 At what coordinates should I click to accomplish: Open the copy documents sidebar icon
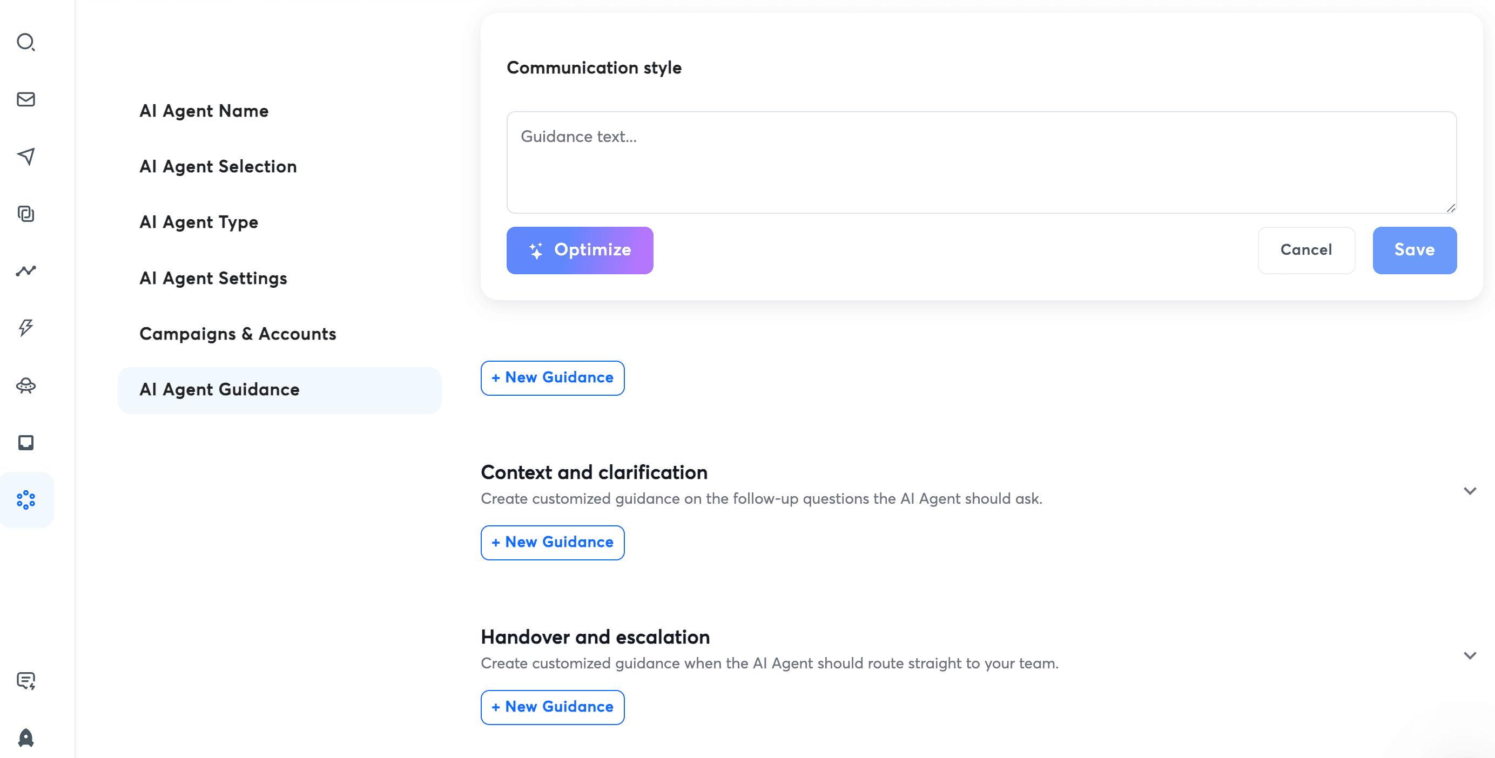pyautogui.click(x=25, y=213)
